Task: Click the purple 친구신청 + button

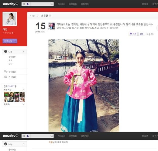Action: 10,41
